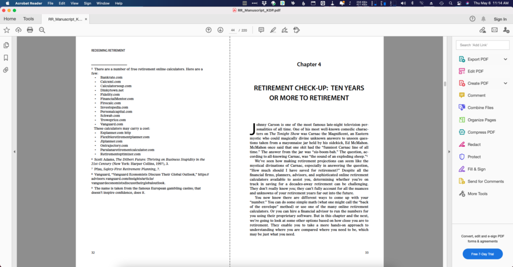Click the Sign In link
The image size is (513, 267).
[500, 20]
